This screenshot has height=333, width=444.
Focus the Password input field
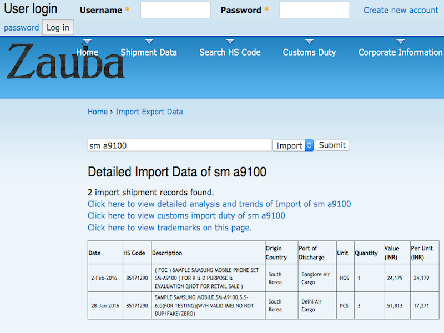315,10
